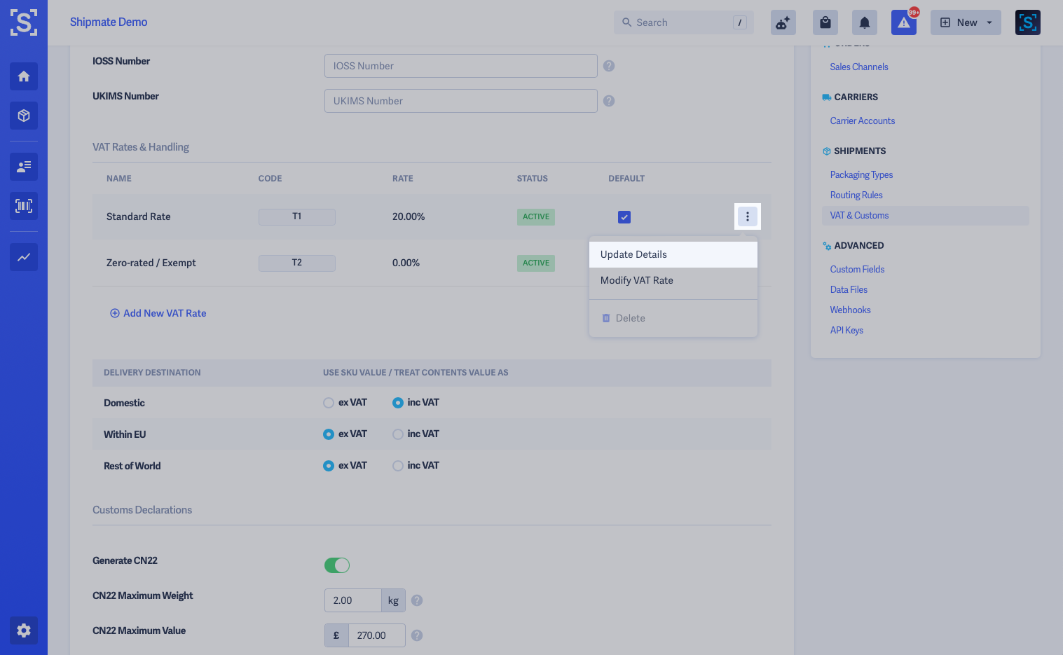Click the Standard Rate name cell
Image resolution: width=1063 pixels, height=655 pixels.
139,216
